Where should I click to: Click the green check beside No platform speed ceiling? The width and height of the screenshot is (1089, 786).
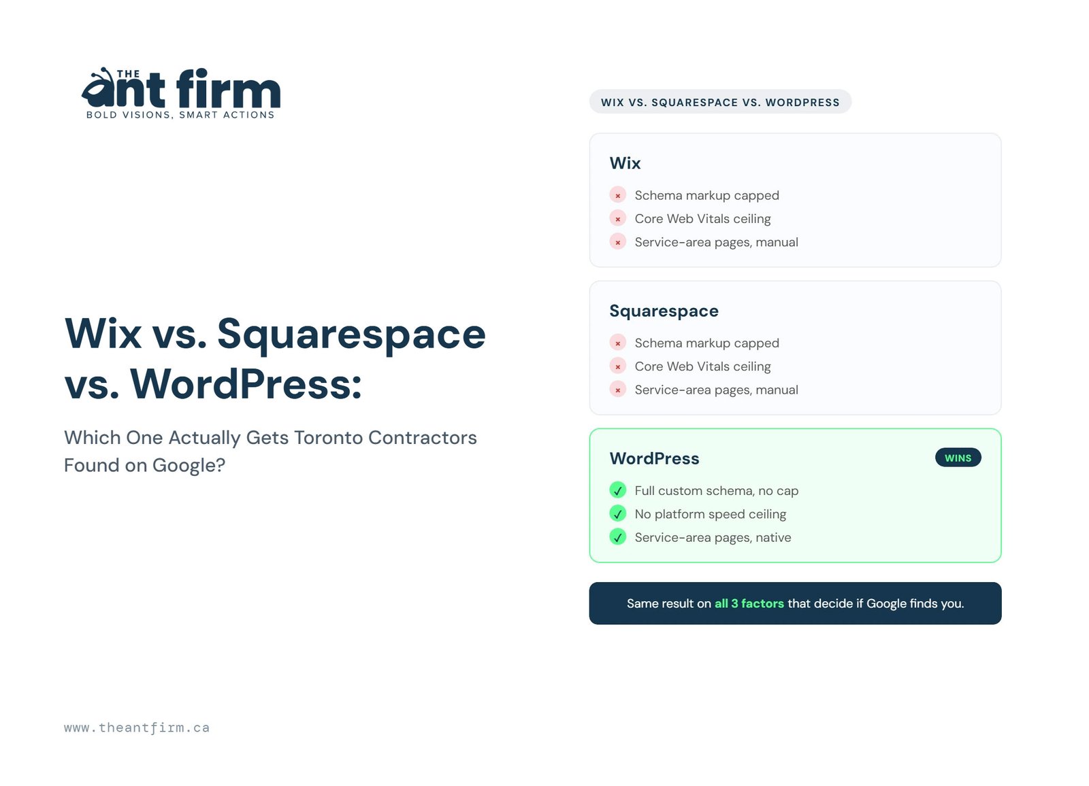coord(617,514)
